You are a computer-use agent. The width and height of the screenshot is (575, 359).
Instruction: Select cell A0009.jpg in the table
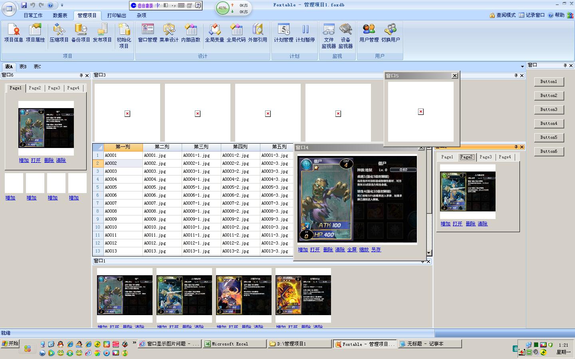point(162,219)
